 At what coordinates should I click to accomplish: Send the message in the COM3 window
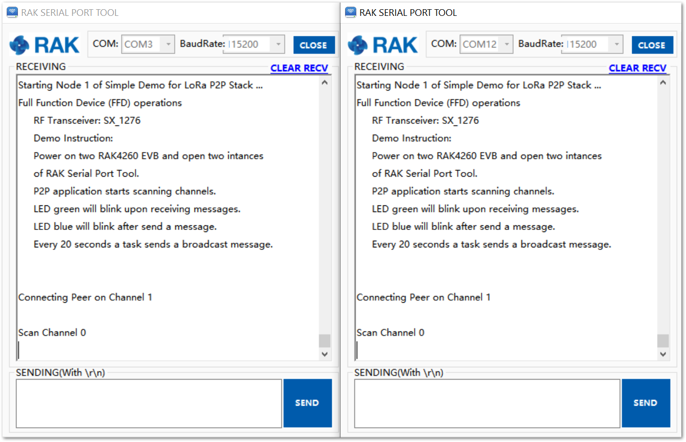[x=308, y=403]
